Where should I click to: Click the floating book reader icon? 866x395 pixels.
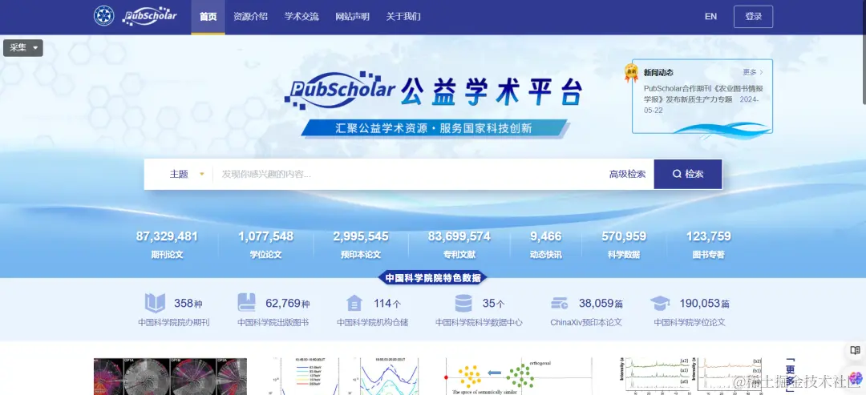pos(855,350)
